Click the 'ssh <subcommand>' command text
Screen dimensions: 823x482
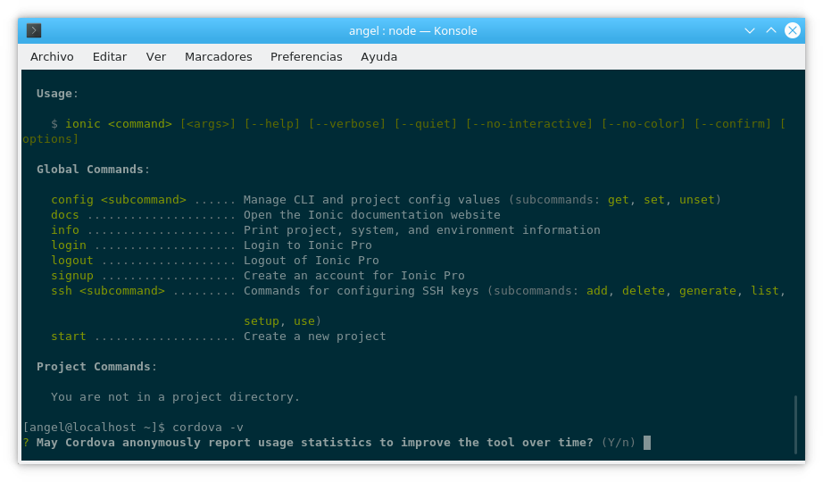[108, 291]
